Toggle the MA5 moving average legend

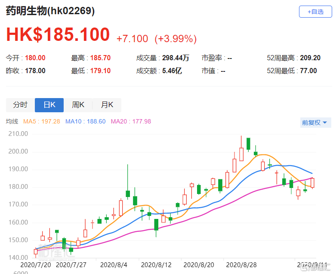tap(41, 122)
